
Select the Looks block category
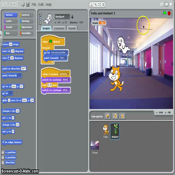pos(10,21)
